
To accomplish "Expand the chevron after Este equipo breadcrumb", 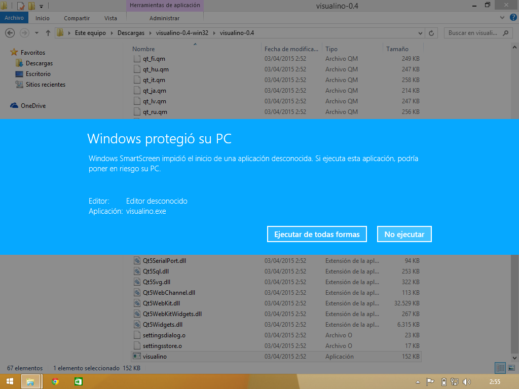I will tap(112, 33).
